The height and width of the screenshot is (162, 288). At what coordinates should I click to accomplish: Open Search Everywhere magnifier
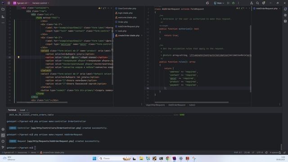point(257,3)
